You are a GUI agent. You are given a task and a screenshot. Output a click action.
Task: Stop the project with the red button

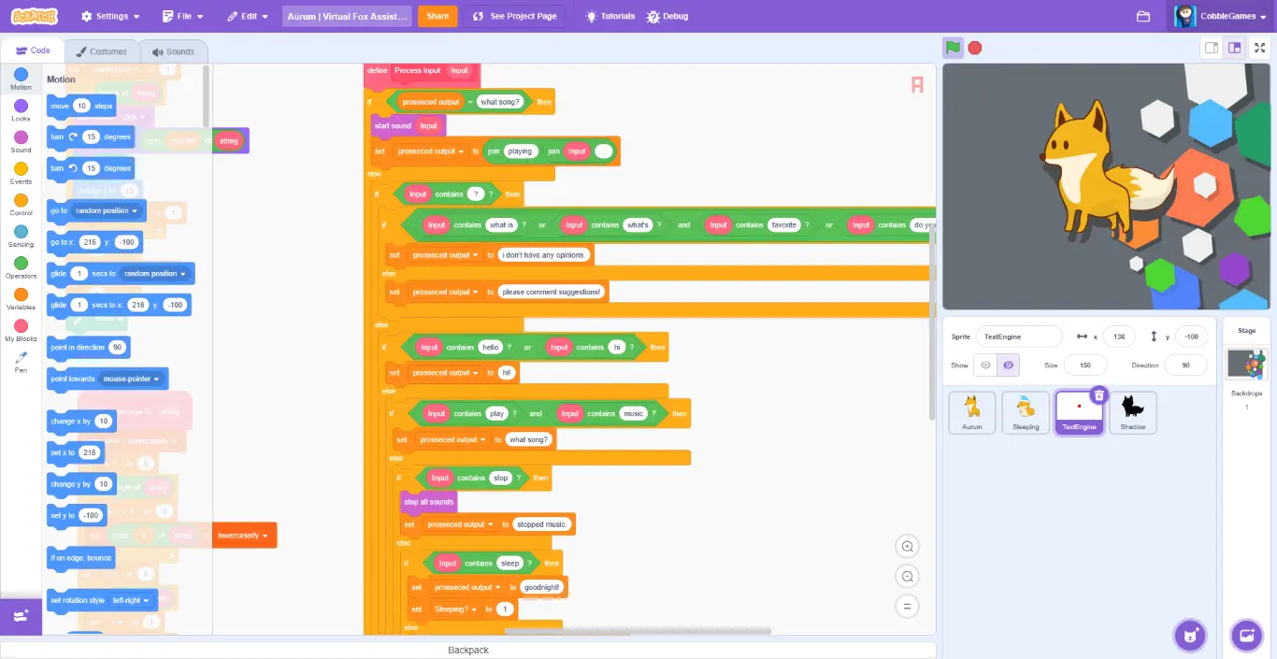click(975, 48)
